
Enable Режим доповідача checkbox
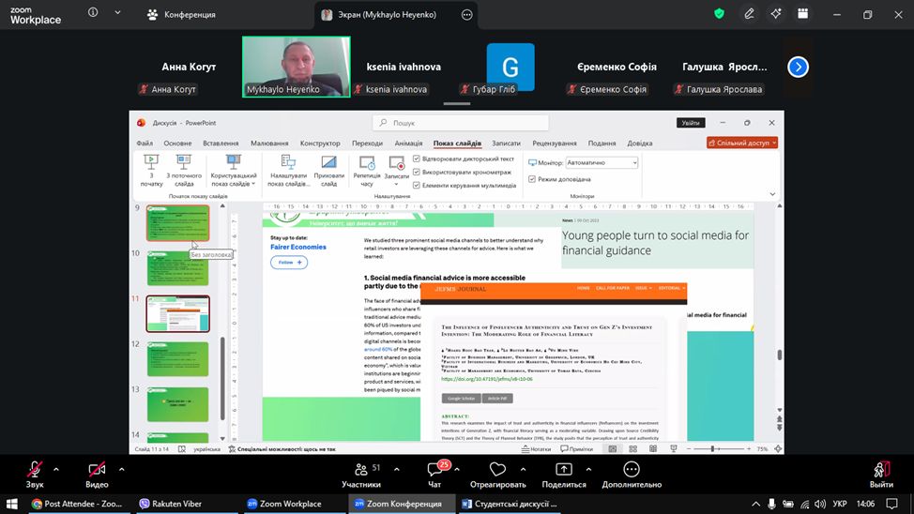point(532,179)
